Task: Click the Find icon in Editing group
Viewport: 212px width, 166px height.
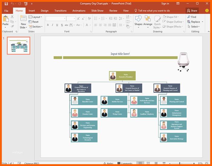Action: pyautogui.click(x=191, y=17)
